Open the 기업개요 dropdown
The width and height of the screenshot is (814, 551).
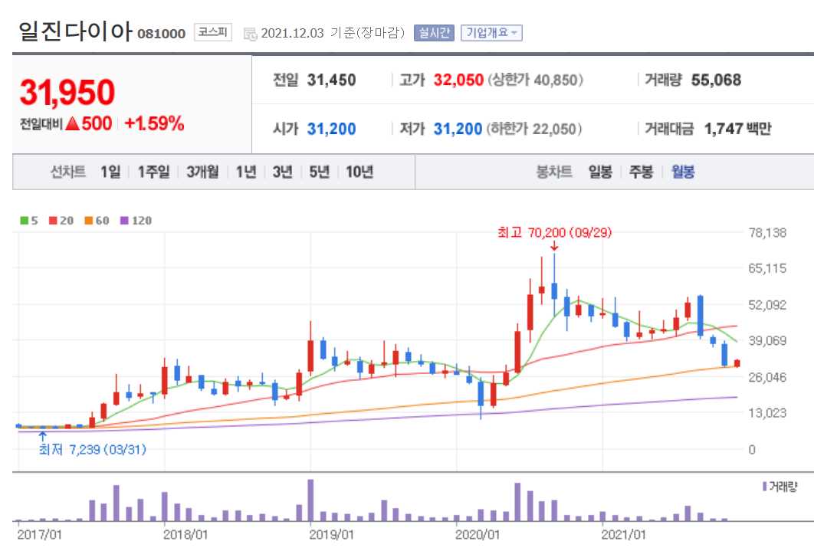491,33
